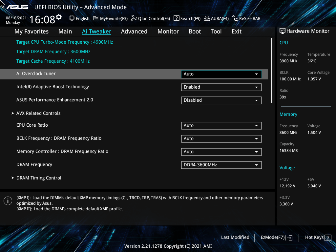Select the Exit tab
Viewport: 336px width, 252px height.
[237, 31]
